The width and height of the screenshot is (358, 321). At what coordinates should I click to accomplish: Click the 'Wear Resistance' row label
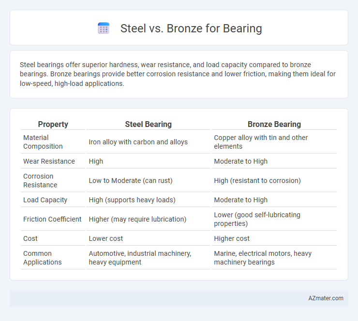(49, 161)
